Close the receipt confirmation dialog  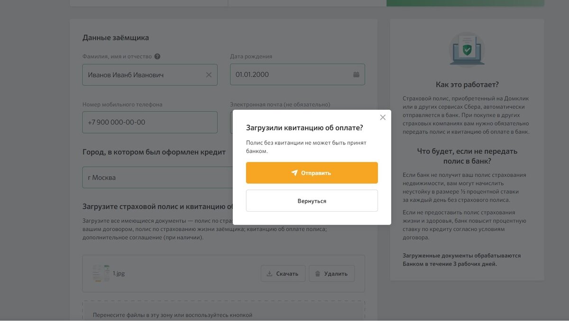coord(383,117)
